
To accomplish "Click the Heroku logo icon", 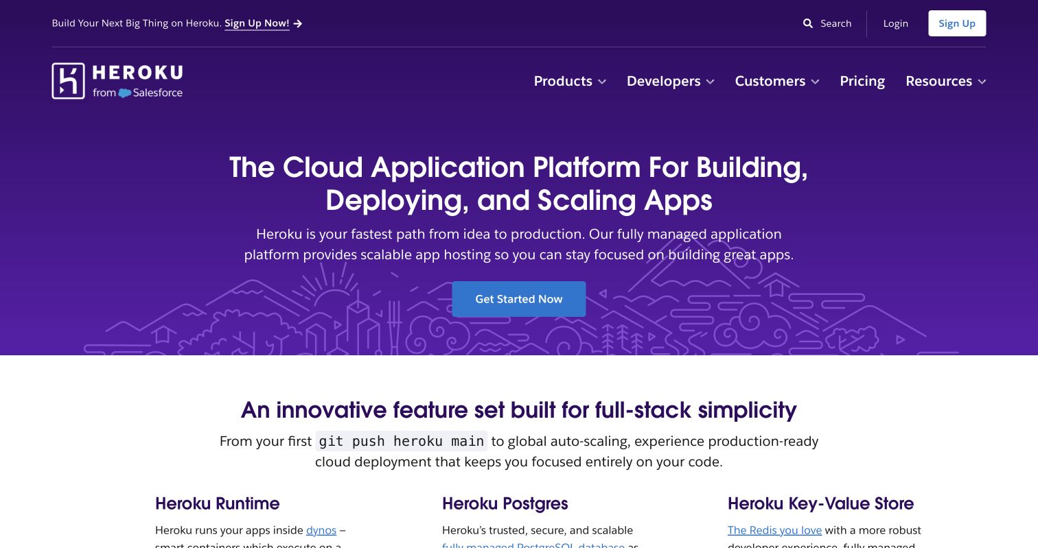I will tap(68, 81).
